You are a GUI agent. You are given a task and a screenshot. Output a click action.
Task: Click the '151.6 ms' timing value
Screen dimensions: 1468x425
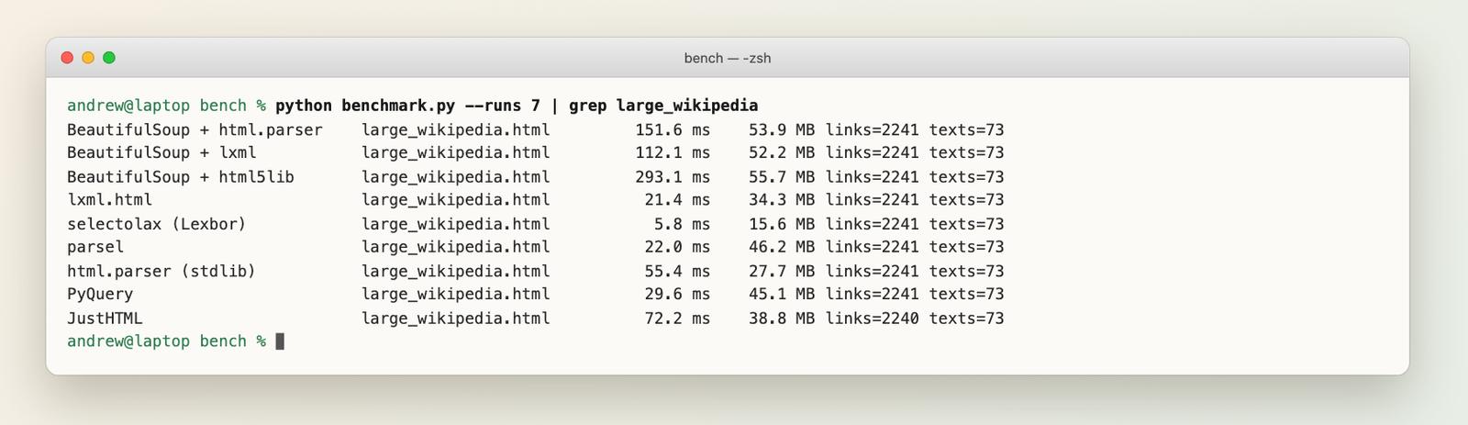point(673,129)
